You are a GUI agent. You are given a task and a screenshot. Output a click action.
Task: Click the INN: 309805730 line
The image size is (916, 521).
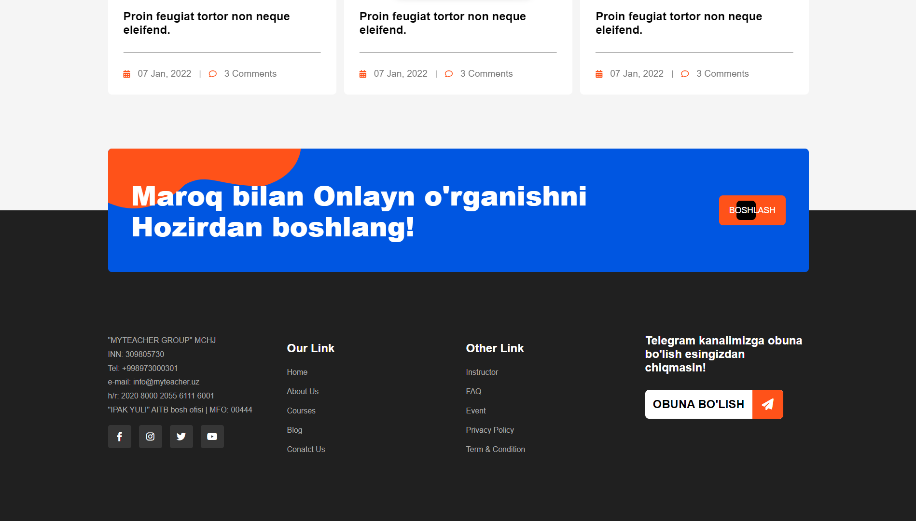coord(136,354)
